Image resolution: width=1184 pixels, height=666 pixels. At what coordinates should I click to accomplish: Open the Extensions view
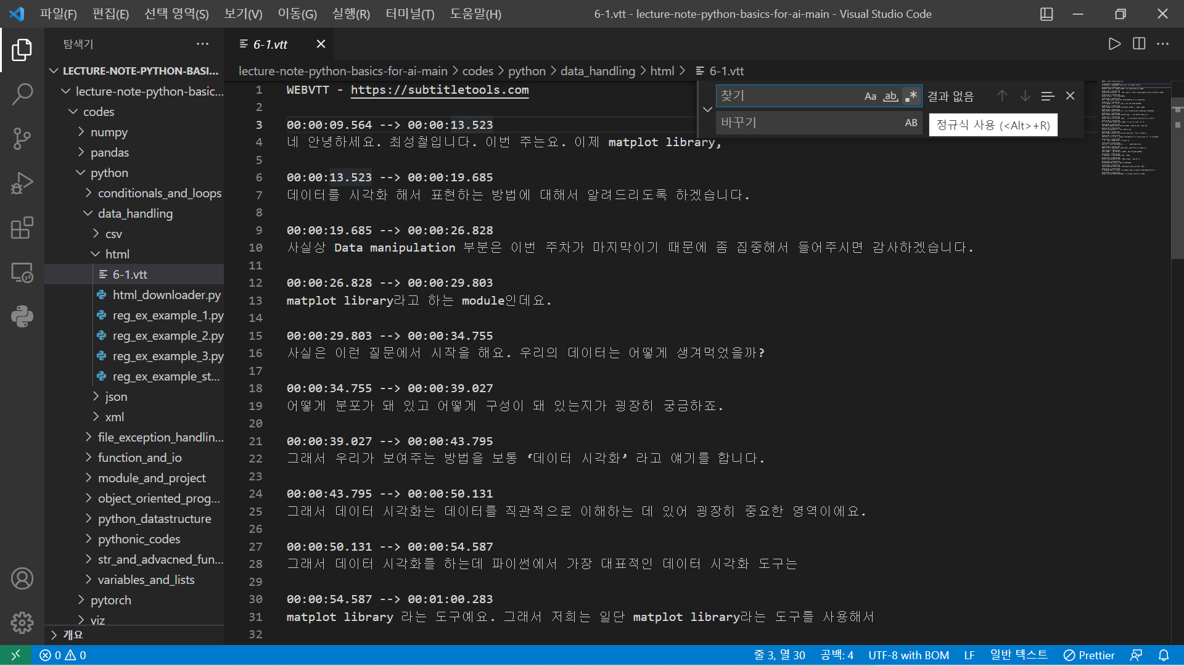22,228
